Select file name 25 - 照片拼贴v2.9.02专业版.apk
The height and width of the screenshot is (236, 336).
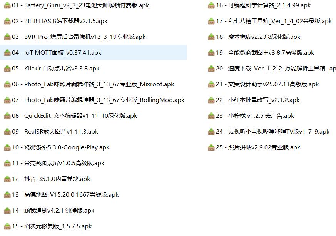click(258, 147)
